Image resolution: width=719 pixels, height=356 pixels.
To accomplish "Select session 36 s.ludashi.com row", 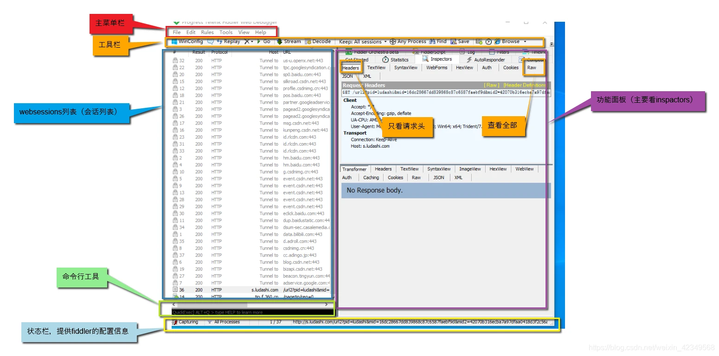I will 250,290.
